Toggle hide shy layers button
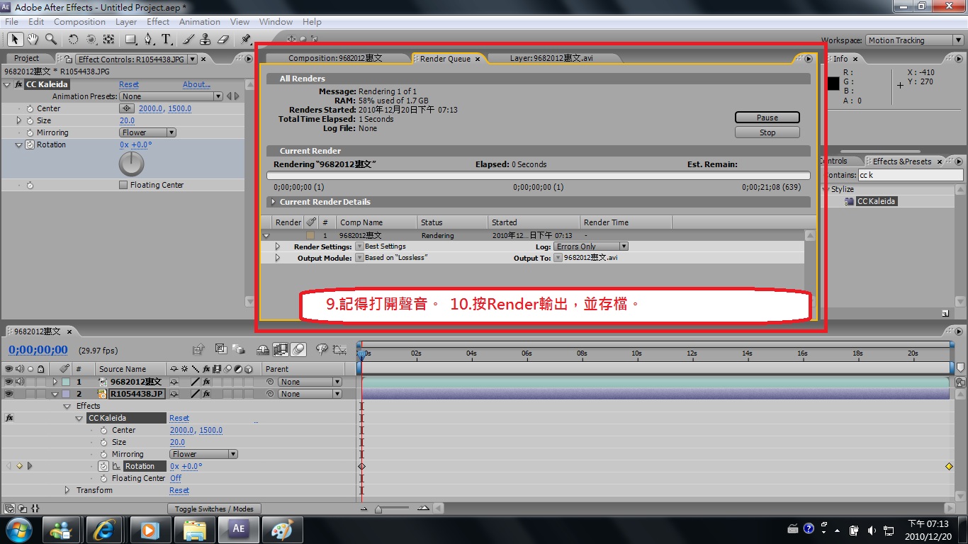This screenshot has height=544, width=968. (263, 349)
